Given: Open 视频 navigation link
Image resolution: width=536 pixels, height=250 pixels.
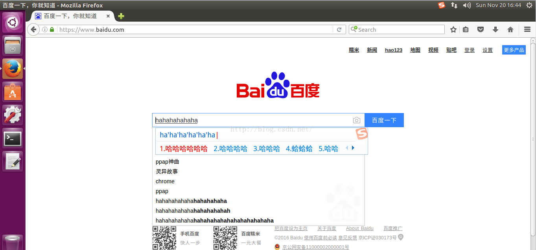Looking at the screenshot, I should pos(433,50).
